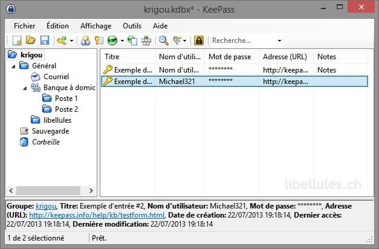
Task: Click the KeePass lock icon in title bar
Action: coord(11,9)
